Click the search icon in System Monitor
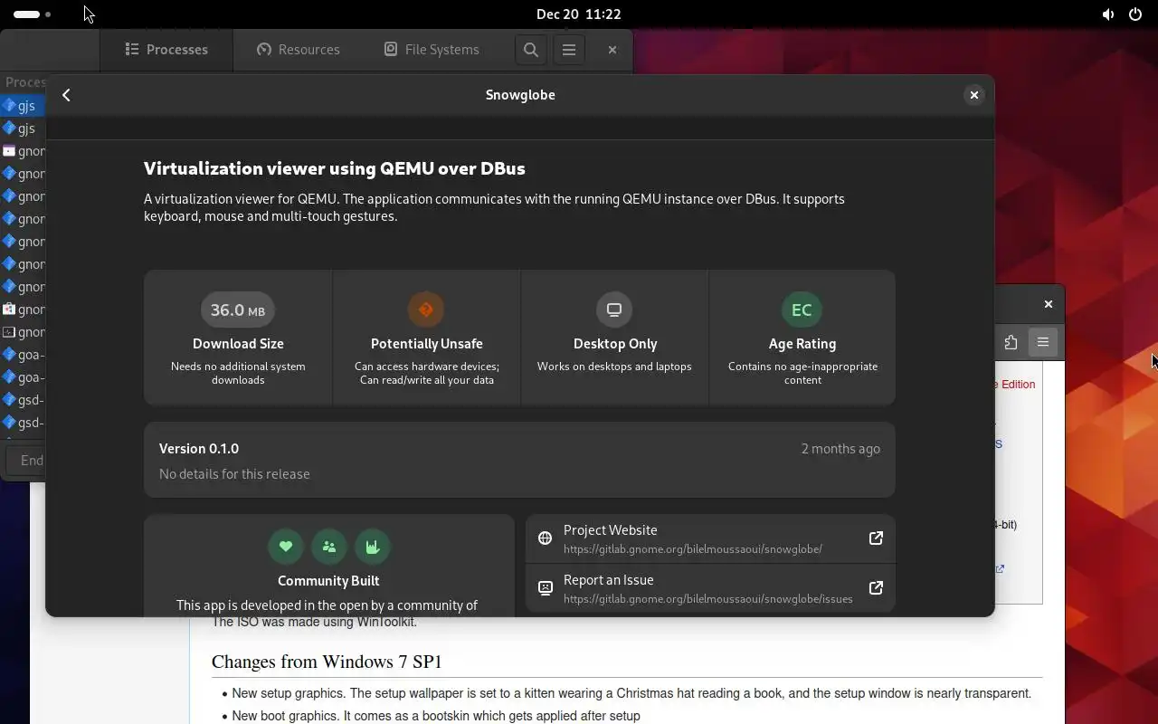This screenshot has width=1158, height=724. pos(531,50)
